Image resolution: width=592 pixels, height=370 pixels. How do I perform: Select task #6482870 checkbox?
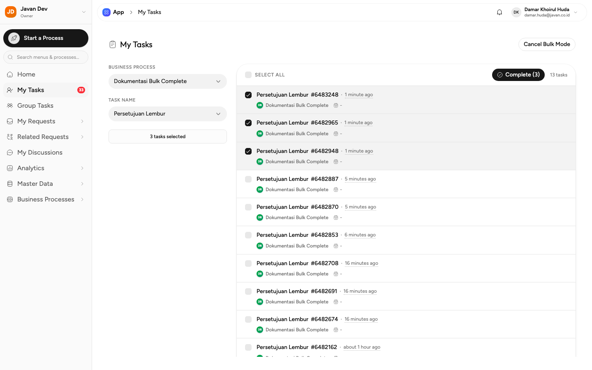coord(248,207)
